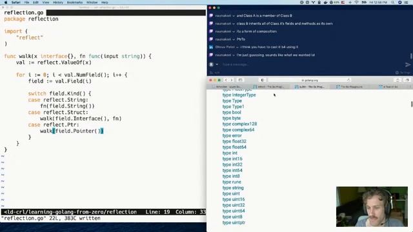This screenshot has width=413, height=232.
Task: Show all Safari tabs overview
Action: click(x=407, y=80)
